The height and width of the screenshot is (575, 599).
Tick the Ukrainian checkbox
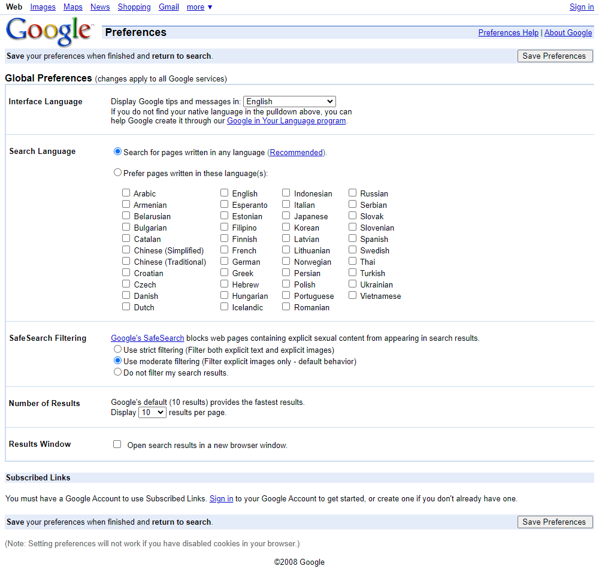pyautogui.click(x=353, y=284)
